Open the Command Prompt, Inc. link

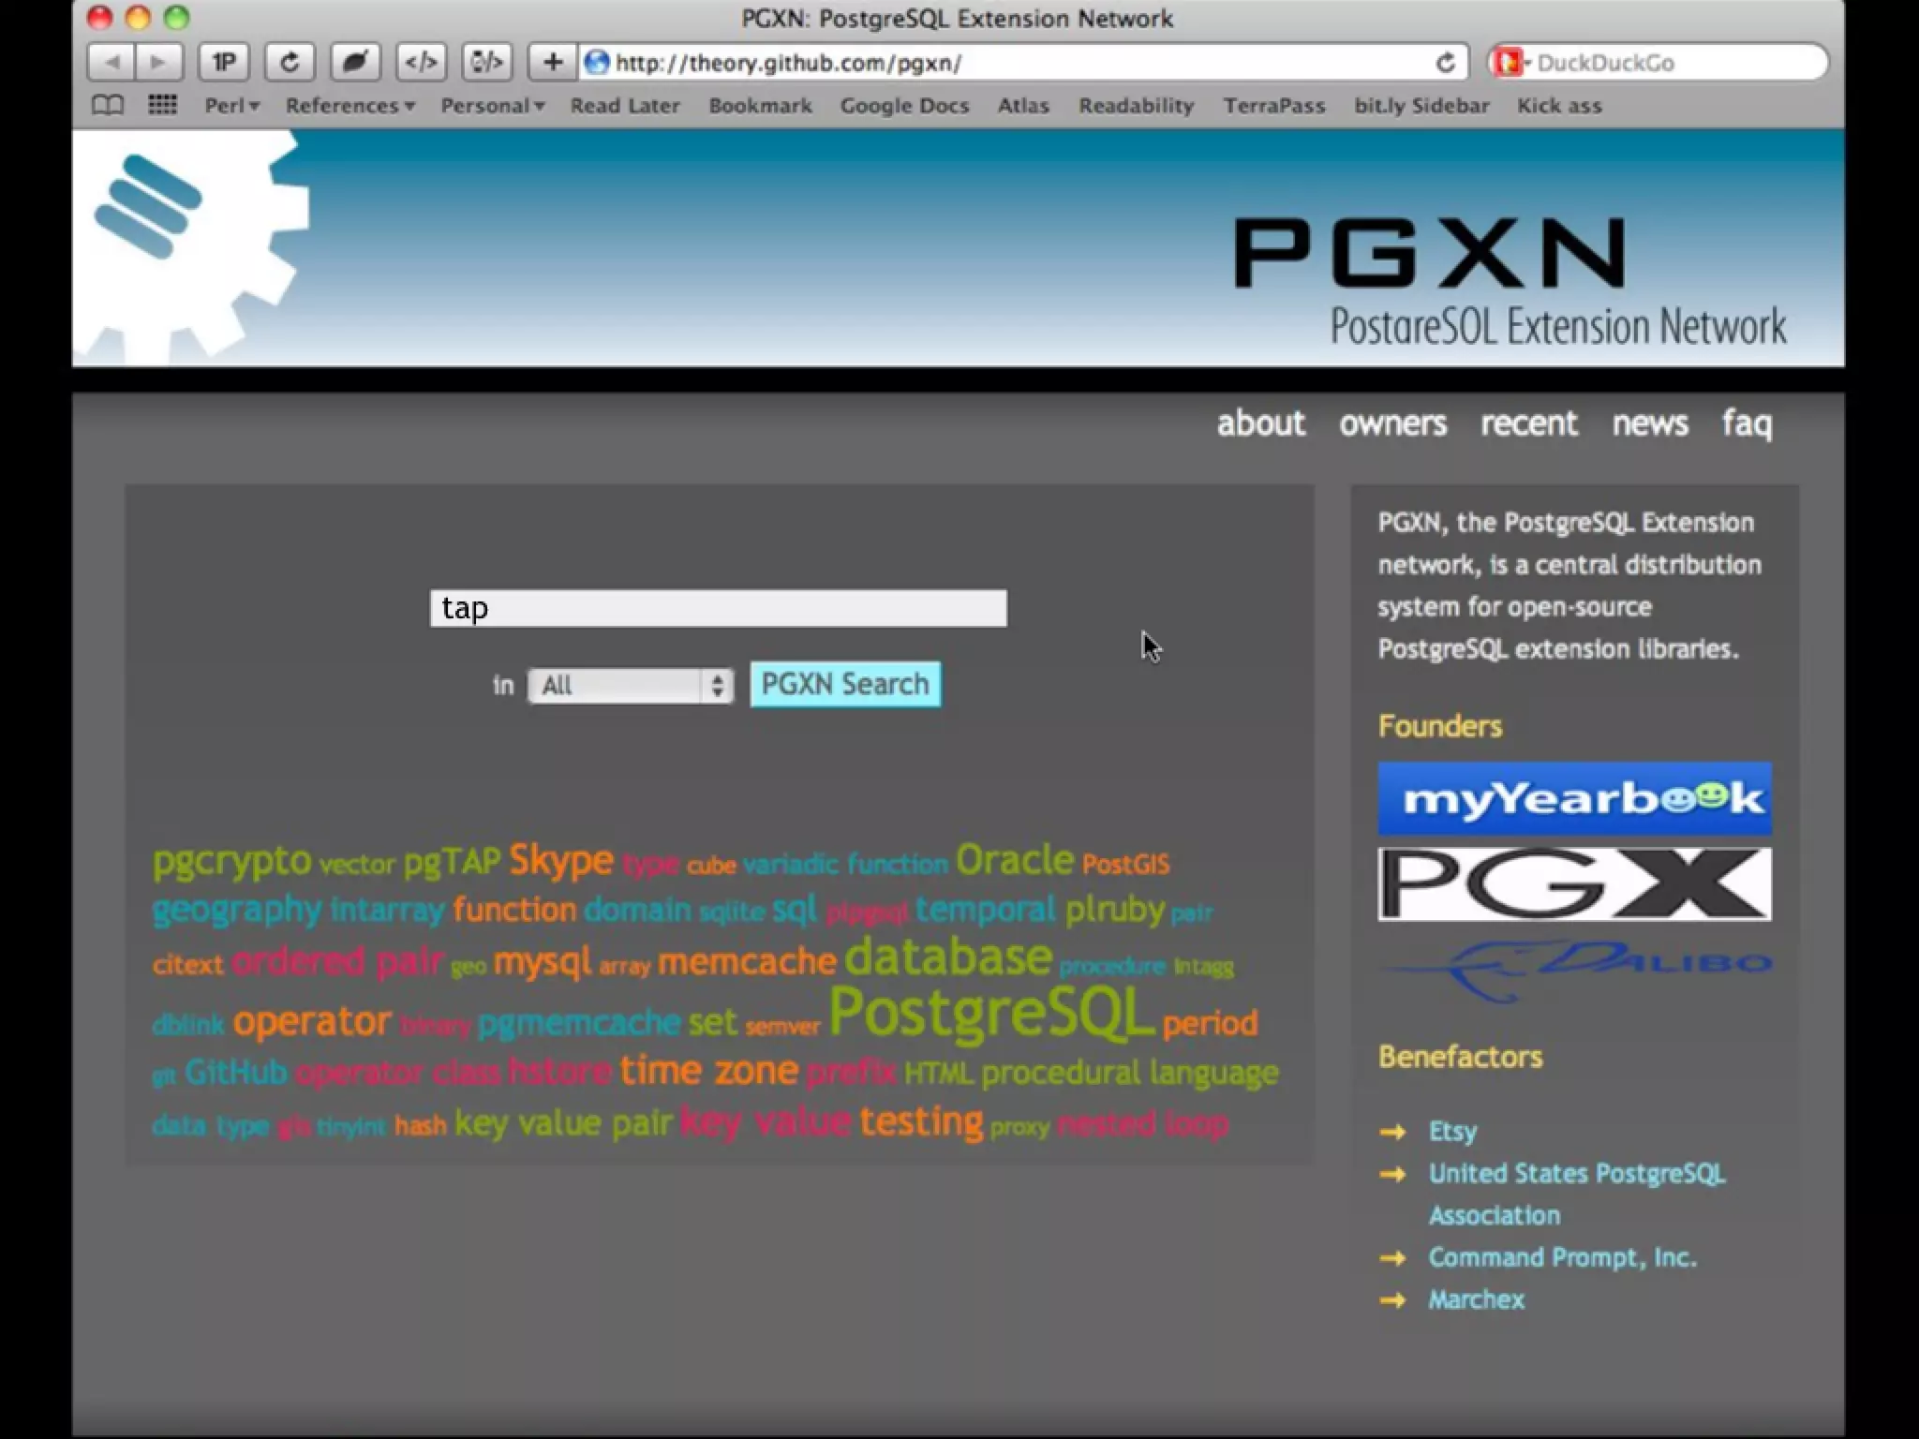pos(1562,1257)
